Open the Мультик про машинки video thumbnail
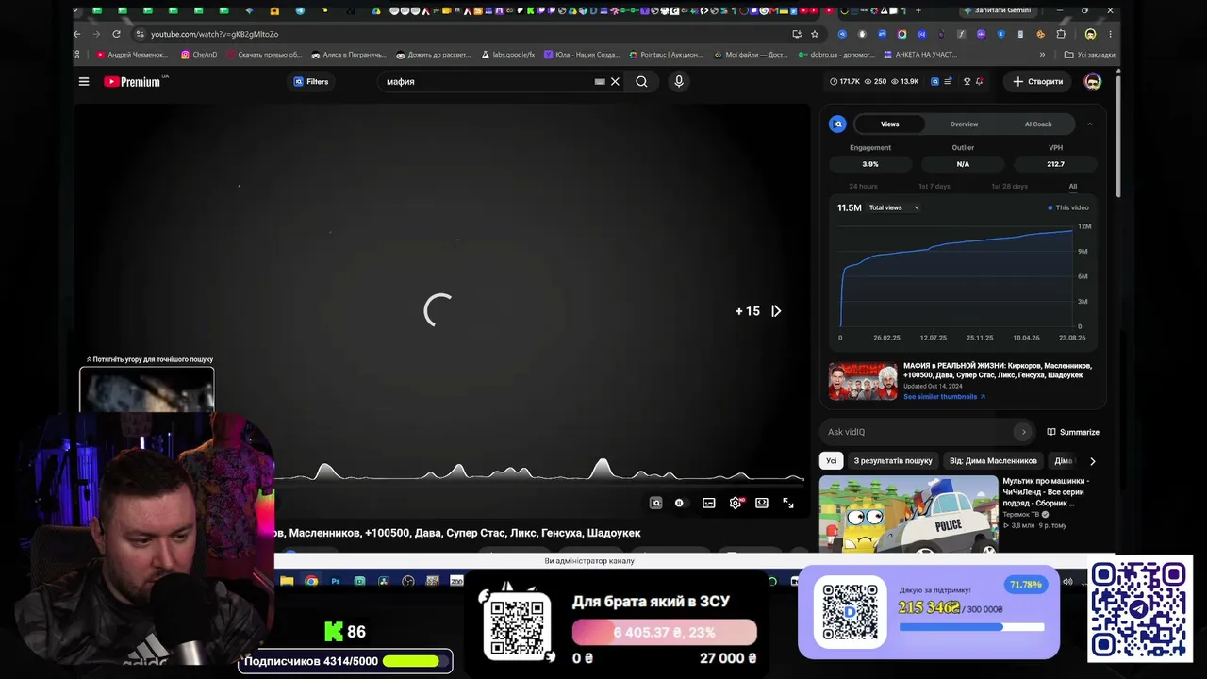The width and height of the screenshot is (1207, 679). [x=908, y=514]
